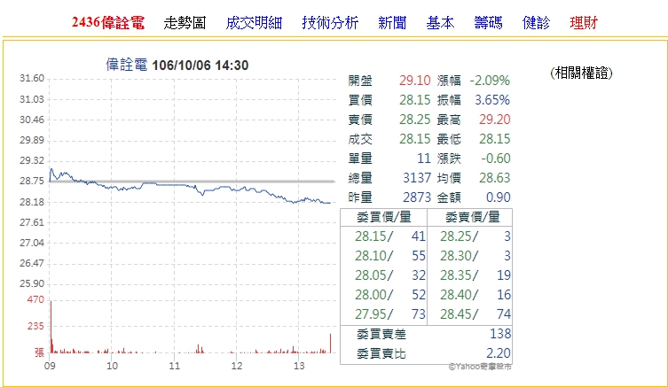Click the tall opening volume bar
The height and width of the screenshot is (387, 668).
point(51,327)
